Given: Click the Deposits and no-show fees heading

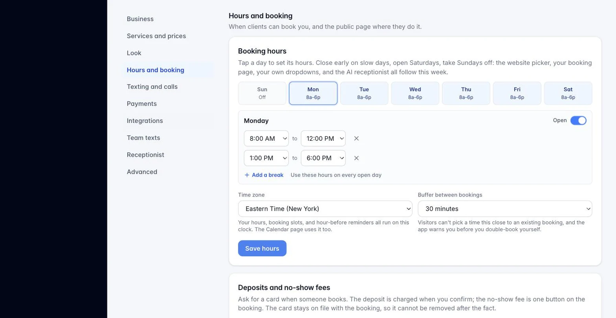Looking at the screenshot, I should [284, 288].
